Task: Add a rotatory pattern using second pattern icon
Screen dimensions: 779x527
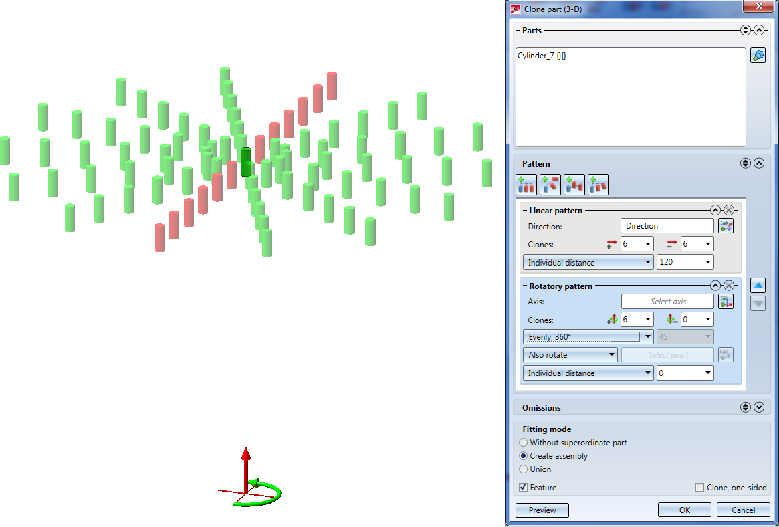Action: point(550,185)
